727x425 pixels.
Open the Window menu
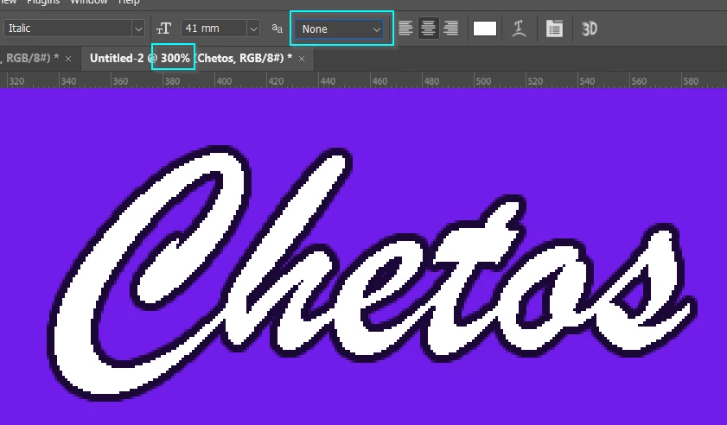88,2
